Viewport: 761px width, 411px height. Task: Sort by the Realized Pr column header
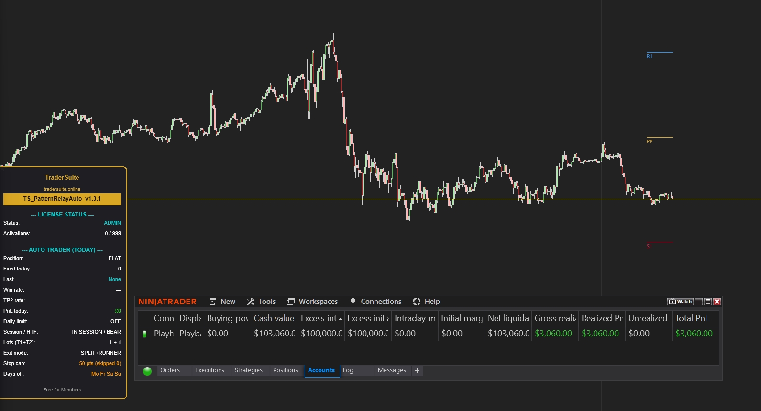(x=602, y=318)
